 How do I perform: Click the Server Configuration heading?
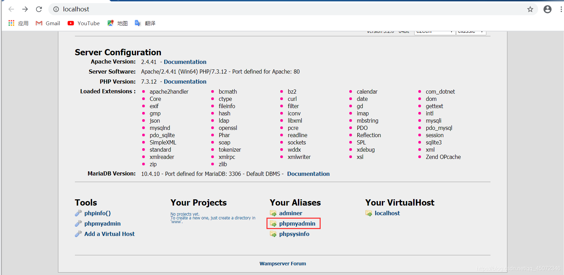coord(118,52)
